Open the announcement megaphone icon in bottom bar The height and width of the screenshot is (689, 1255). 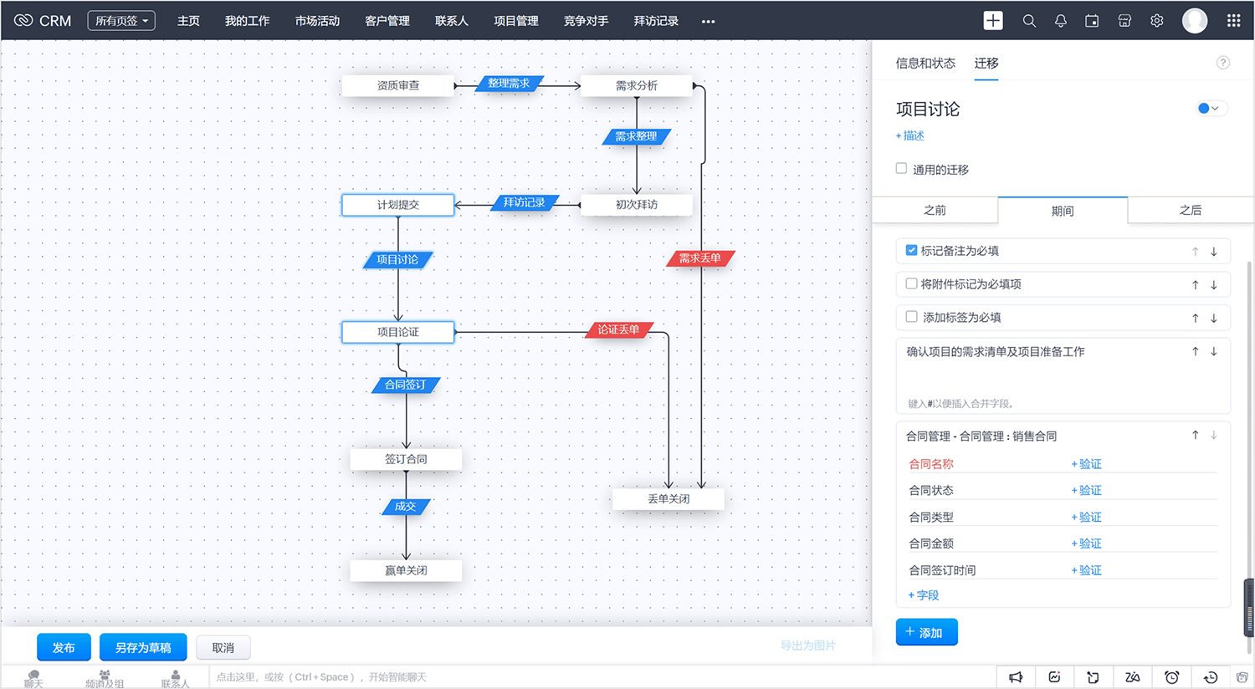1016,677
